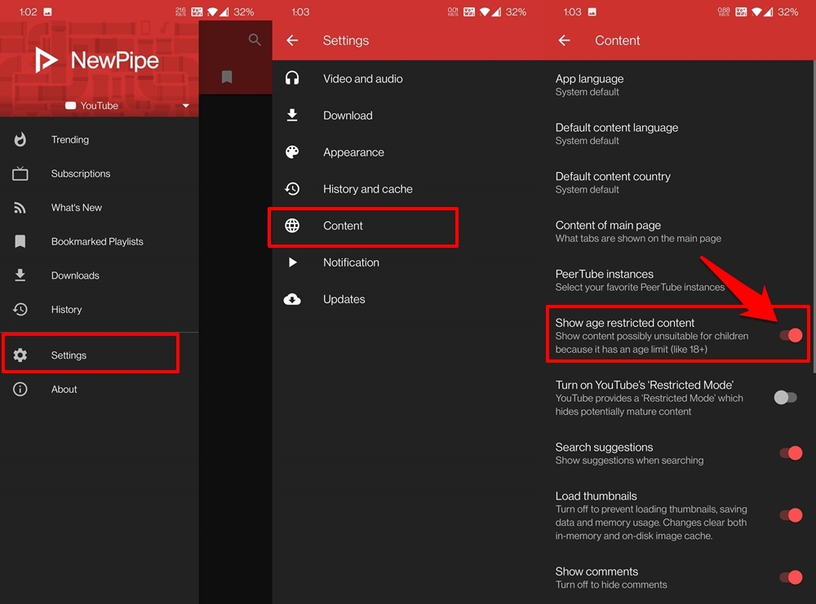Open About from the drawer

pos(100,389)
